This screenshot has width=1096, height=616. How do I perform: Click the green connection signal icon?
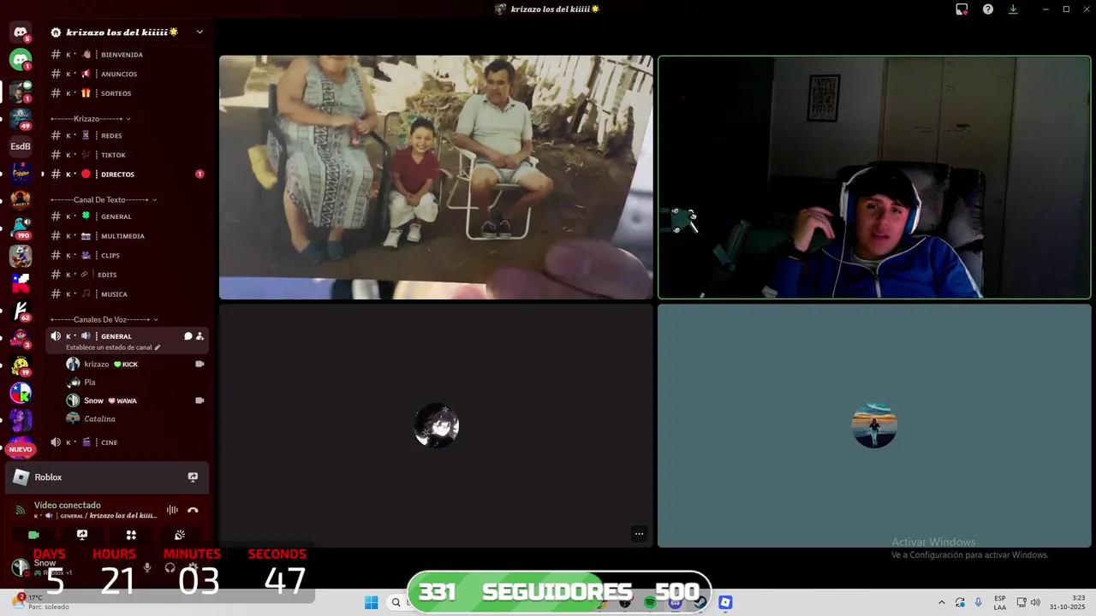tap(20, 510)
